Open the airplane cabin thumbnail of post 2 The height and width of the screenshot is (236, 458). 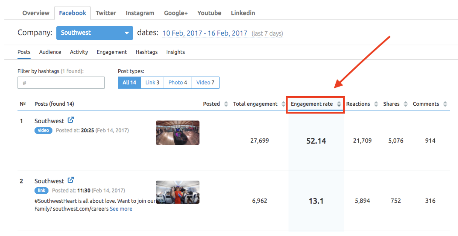[x=178, y=192]
